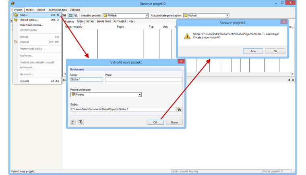Open the Model menu
This screenshot has width=306, height=175.
[29, 10]
